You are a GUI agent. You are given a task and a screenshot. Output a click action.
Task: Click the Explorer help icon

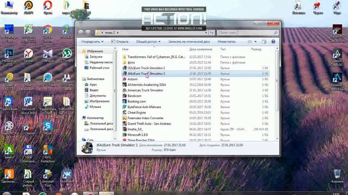[273, 42]
